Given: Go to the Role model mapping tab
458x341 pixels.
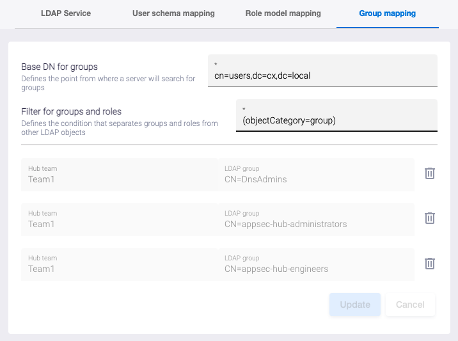Looking at the screenshot, I should pyautogui.click(x=283, y=13).
